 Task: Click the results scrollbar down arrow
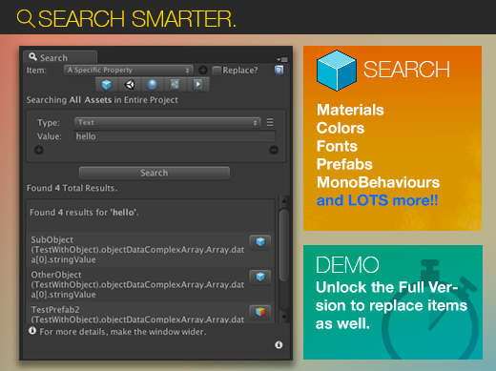284,318
